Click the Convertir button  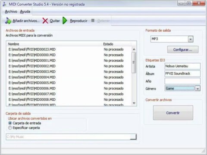pyautogui.click(x=173, y=113)
